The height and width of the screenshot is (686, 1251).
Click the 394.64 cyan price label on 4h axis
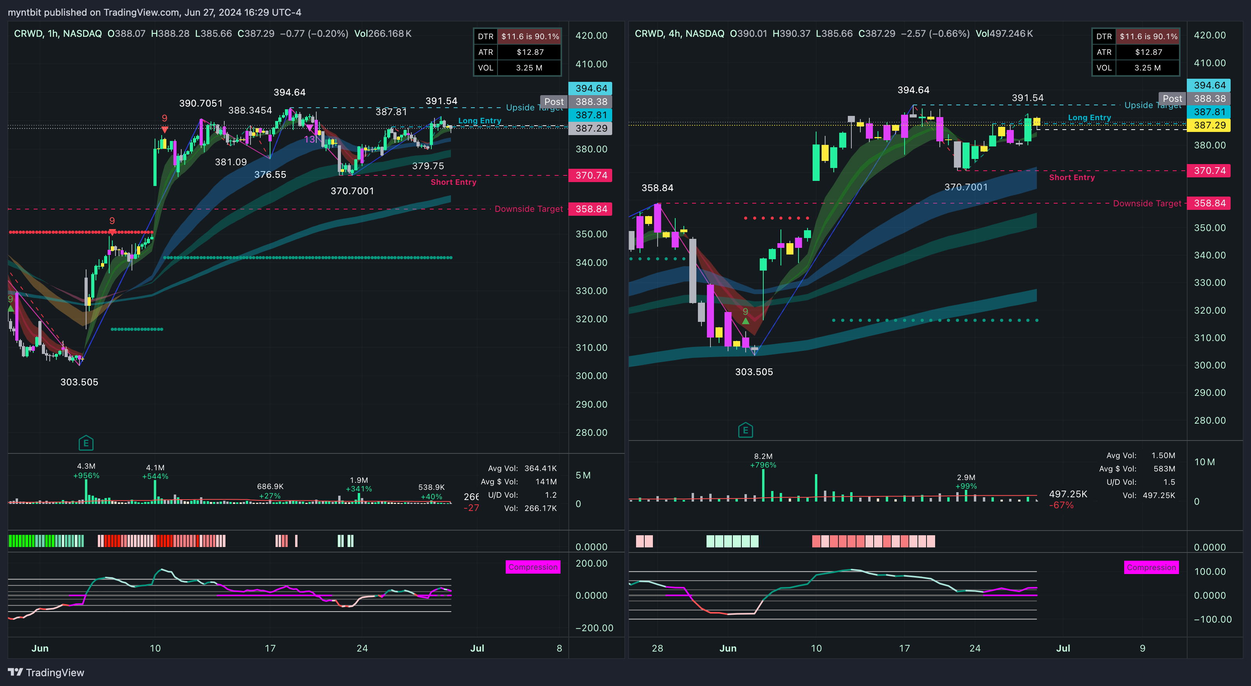tap(1209, 85)
